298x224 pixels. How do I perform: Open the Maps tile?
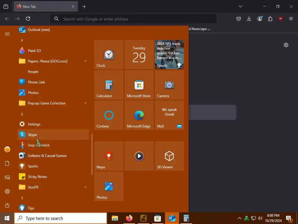click(x=109, y=156)
